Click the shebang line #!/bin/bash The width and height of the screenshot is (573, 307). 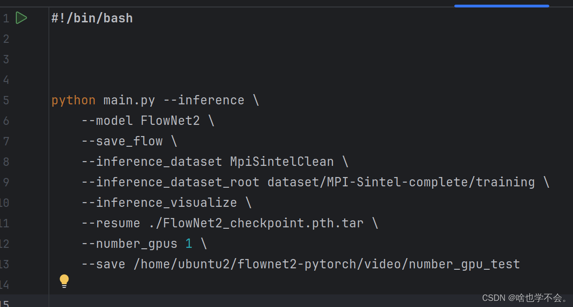tap(91, 18)
